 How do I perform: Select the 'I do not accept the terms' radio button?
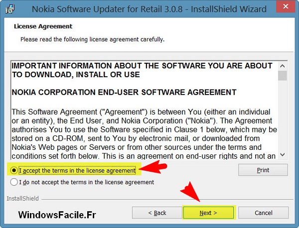tap(14, 182)
